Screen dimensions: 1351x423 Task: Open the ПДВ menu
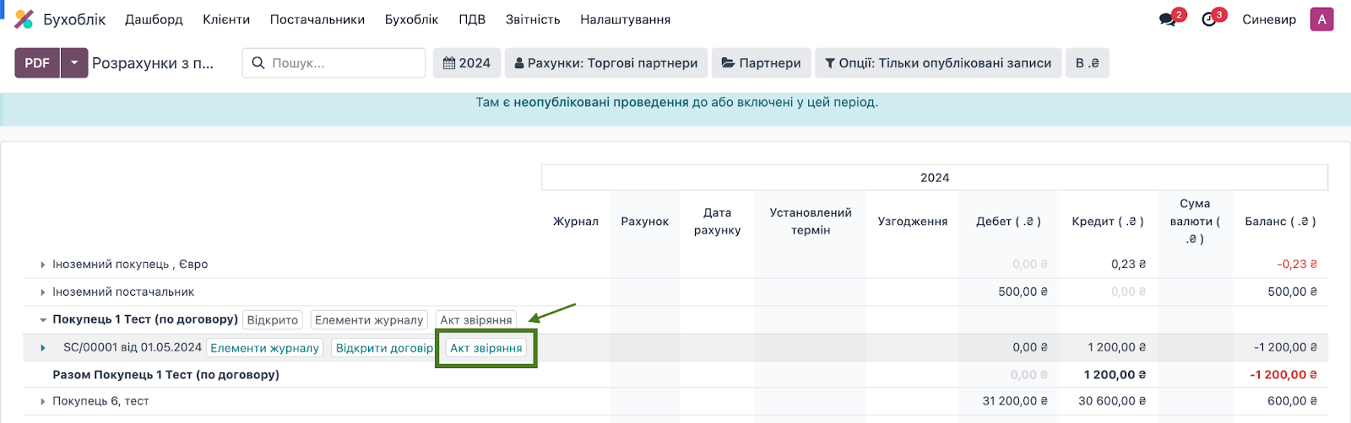472,19
